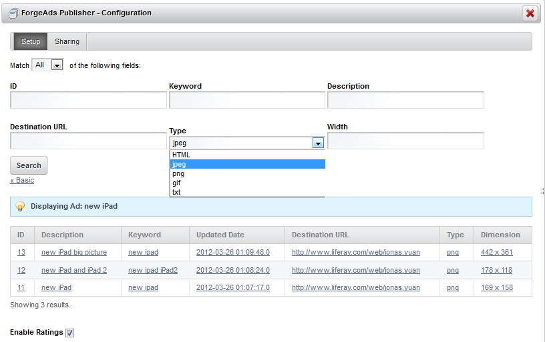545x342 pixels.
Task: Switch back to Basic search link
Action: tap(22, 181)
